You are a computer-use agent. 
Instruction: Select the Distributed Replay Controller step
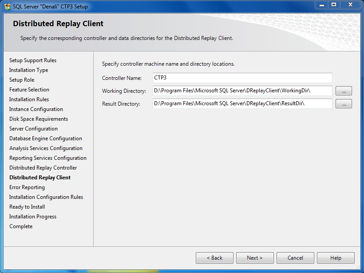tap(43, 168)
